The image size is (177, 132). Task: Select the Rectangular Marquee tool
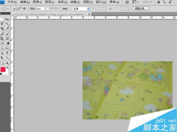click(x=2, y=19)
